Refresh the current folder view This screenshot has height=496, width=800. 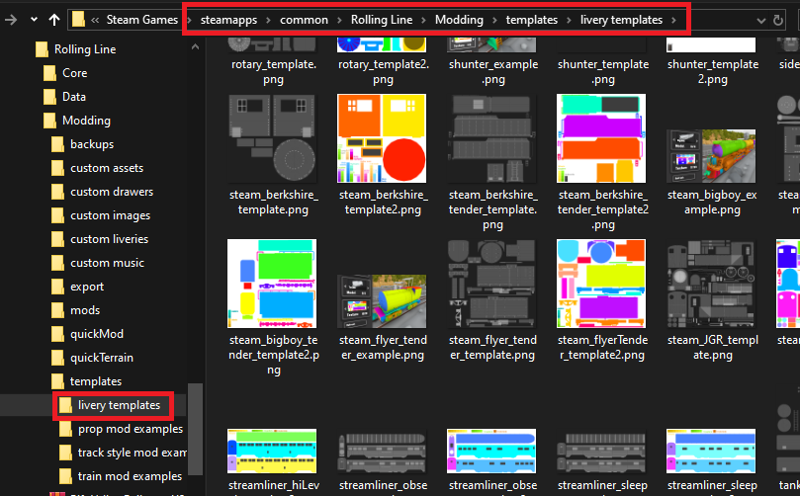tap(778, 21)
